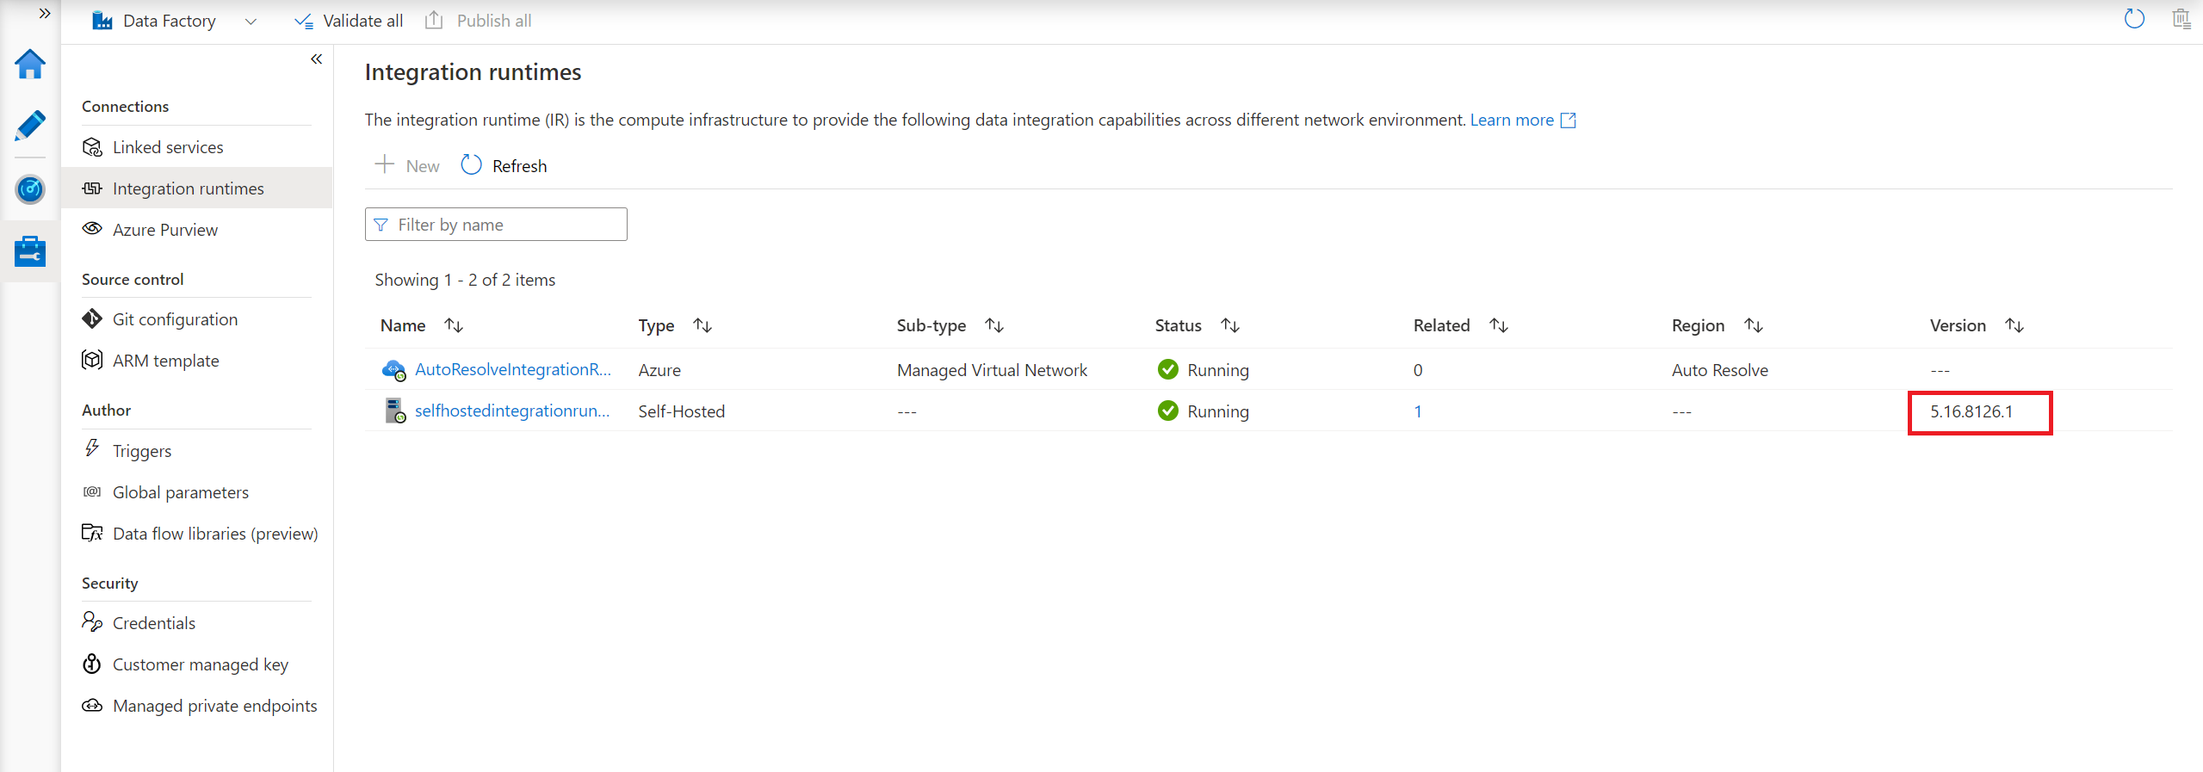Sort runtimes by Name column
Image resolution: width=2203 pixels, height=772 pixels.
(x=454, y=325)
